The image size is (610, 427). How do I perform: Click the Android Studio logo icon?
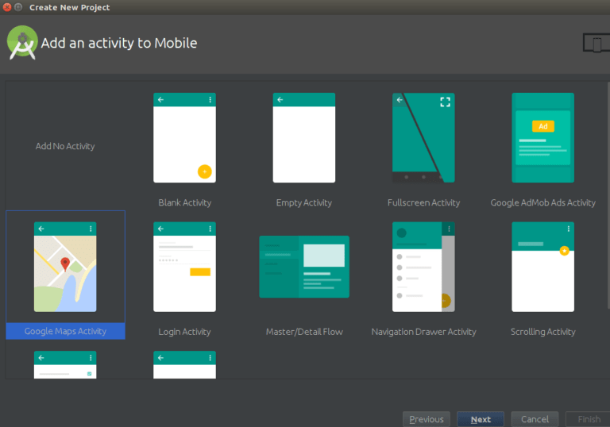pyautogui.click(x=22, y=42)
